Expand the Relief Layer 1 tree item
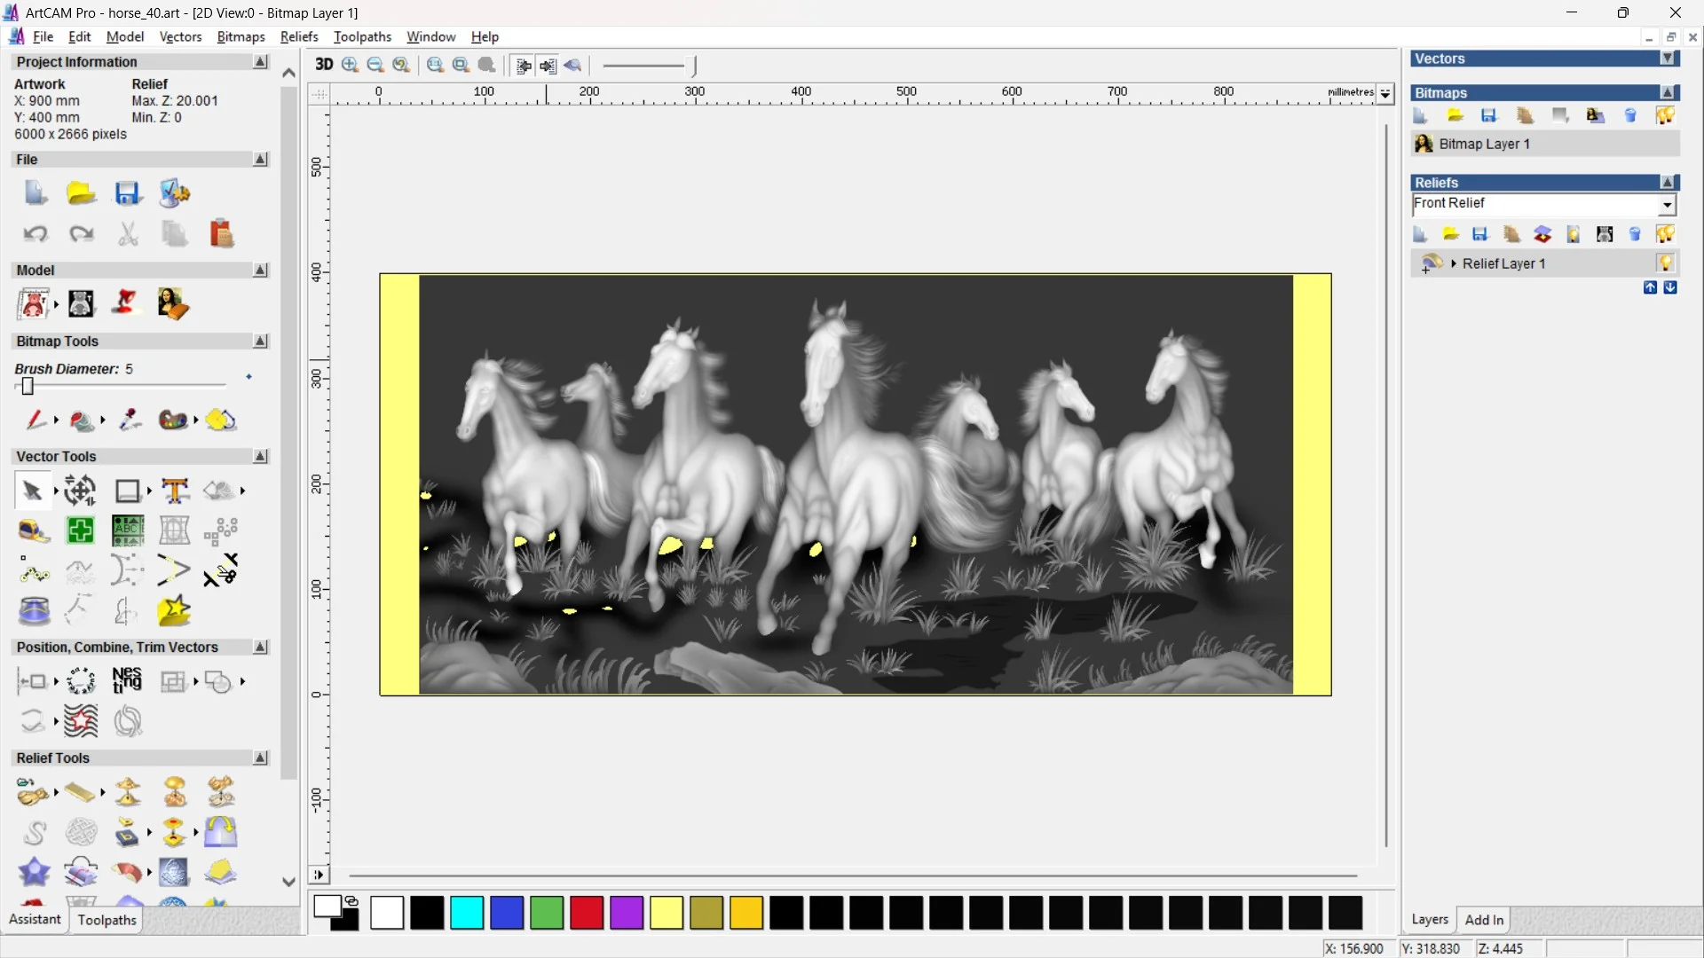 1453,263
